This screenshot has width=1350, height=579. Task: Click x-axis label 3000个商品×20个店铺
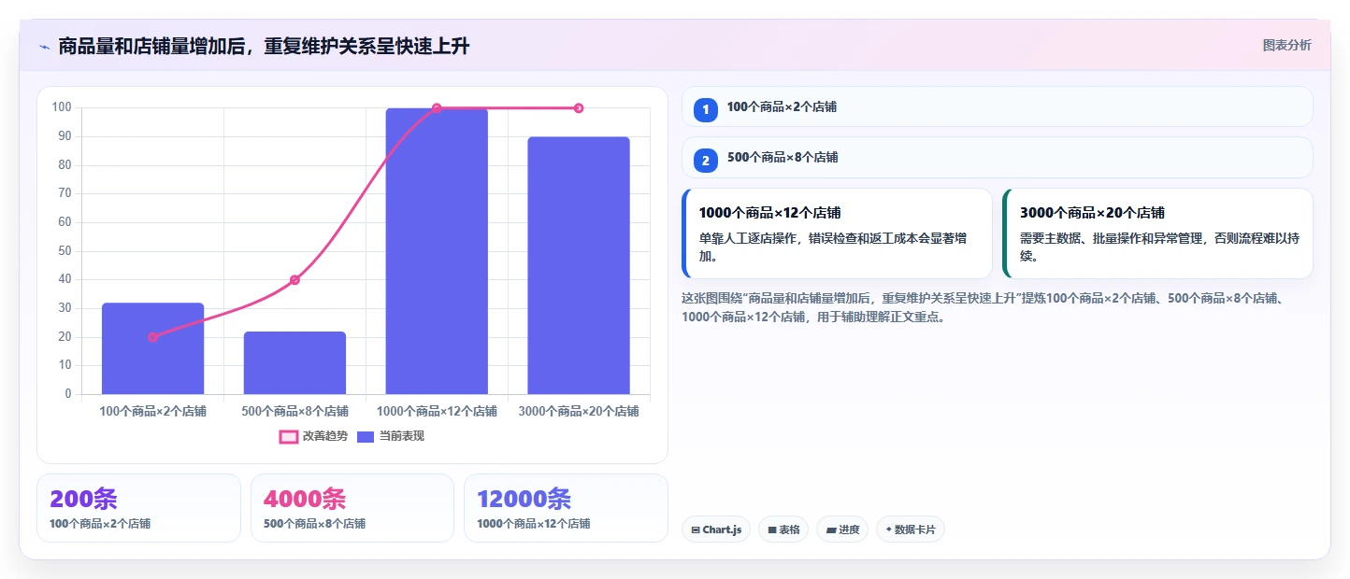click(579, 411)
